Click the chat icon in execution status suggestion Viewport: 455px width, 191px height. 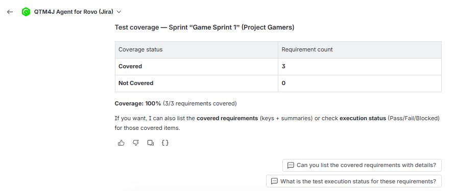[274, 181]
